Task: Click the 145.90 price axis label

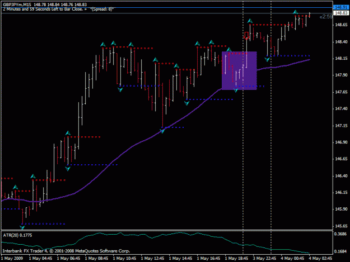Action: [341, 209]
